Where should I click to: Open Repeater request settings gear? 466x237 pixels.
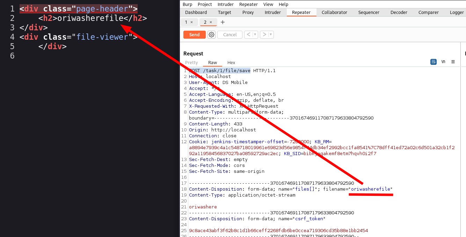tap(211, 35)
